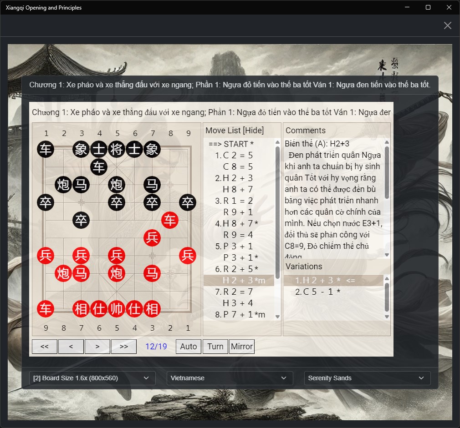Viewport: 460px width, 428px height.
Task: Jump to first move with << button
Action: click(45, 347)
